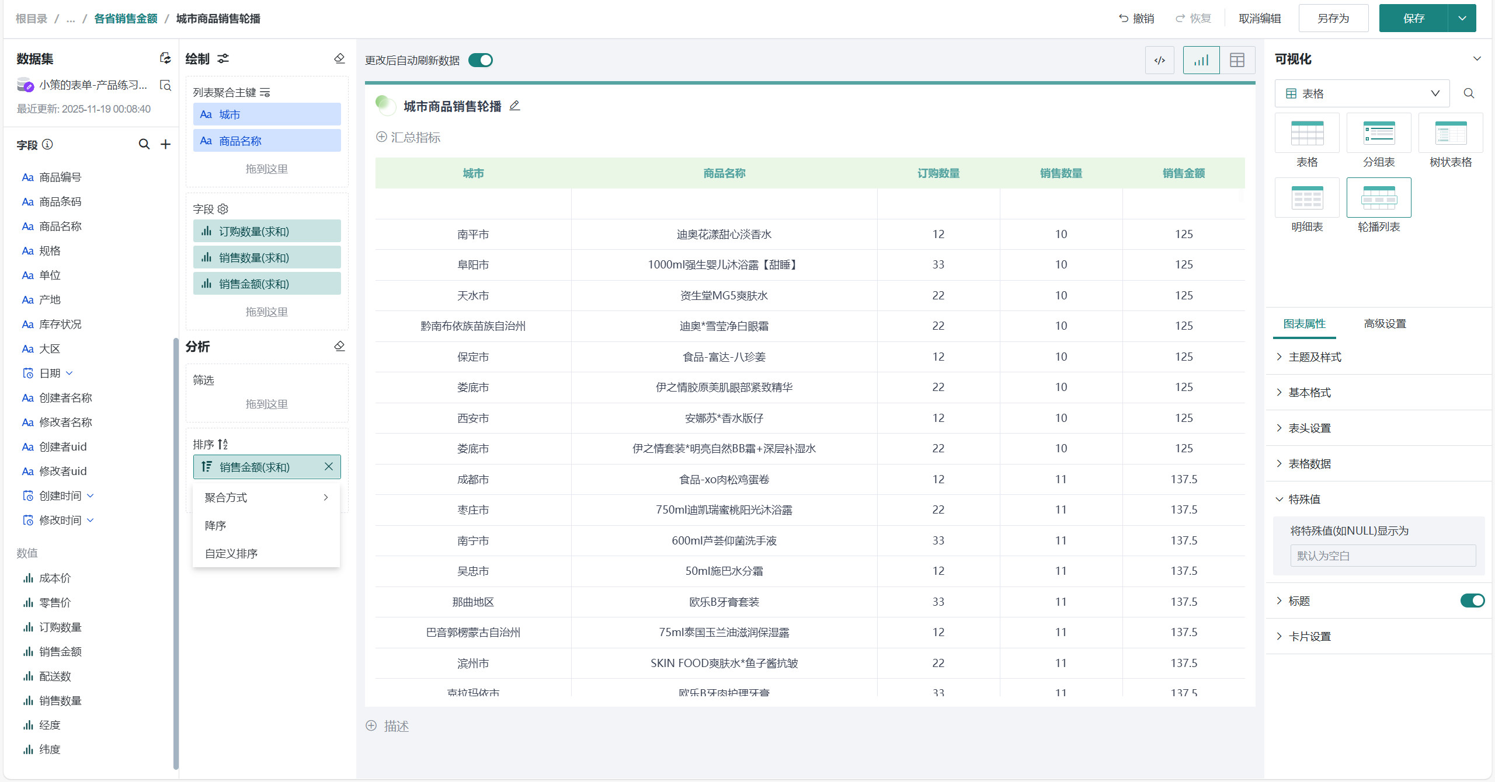Viewport: 1495px width, 782px height.
Task: Toggle the 标题 switch off
Action: [1472, 601]
